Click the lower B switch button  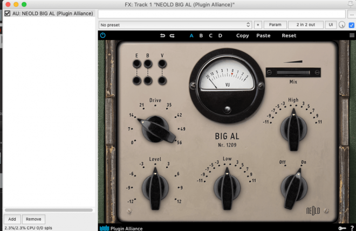(x=148, y=80)
